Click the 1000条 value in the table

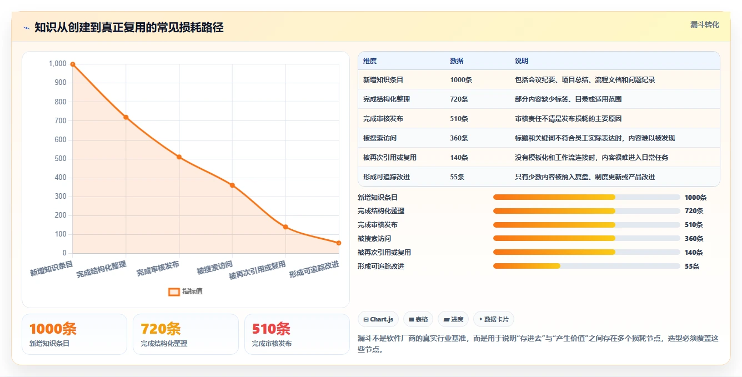coord(461,80)
